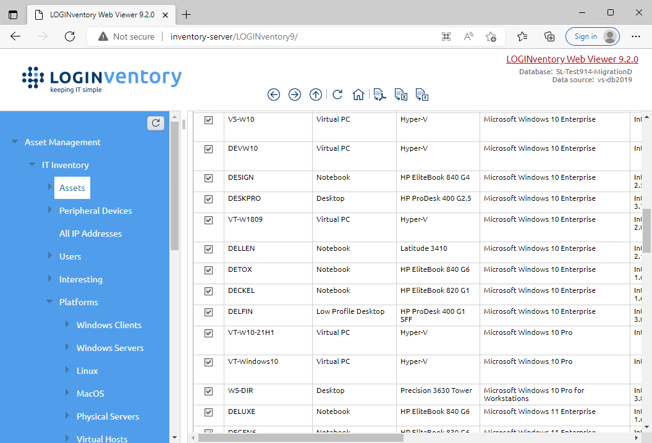The image size is (652, 443).
Task: Select Assets in the navigation tree
Action: tap(72, 188)
